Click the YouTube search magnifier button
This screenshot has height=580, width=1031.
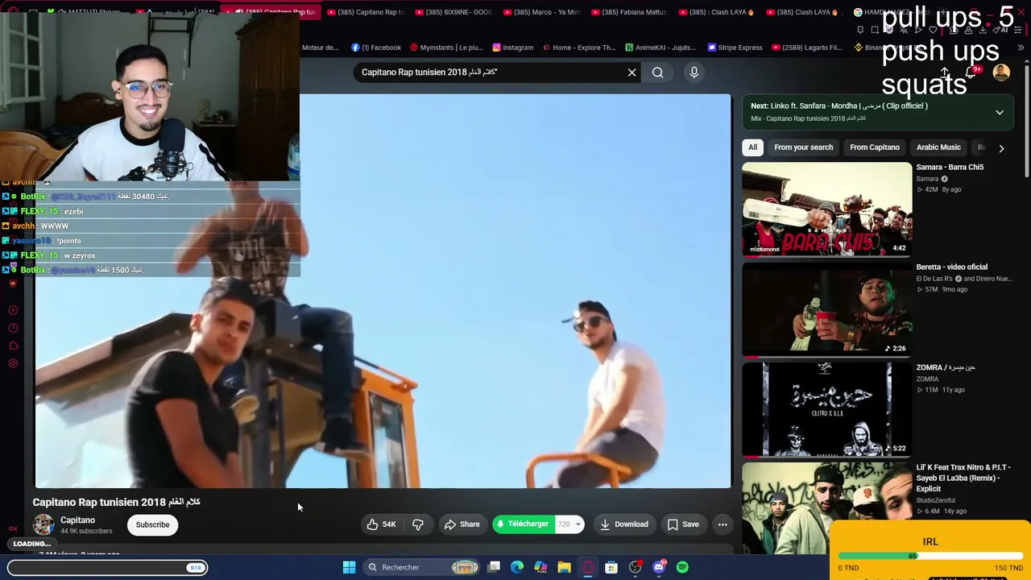(x=658, y=72)
